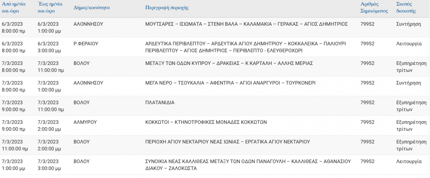Click 'Λειτουργία' purpose in Ρ.ΦΕΡΑΙΟΥ row
Screen dimensions: 430x178
409,44
